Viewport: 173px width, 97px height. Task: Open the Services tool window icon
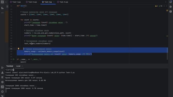2,82
